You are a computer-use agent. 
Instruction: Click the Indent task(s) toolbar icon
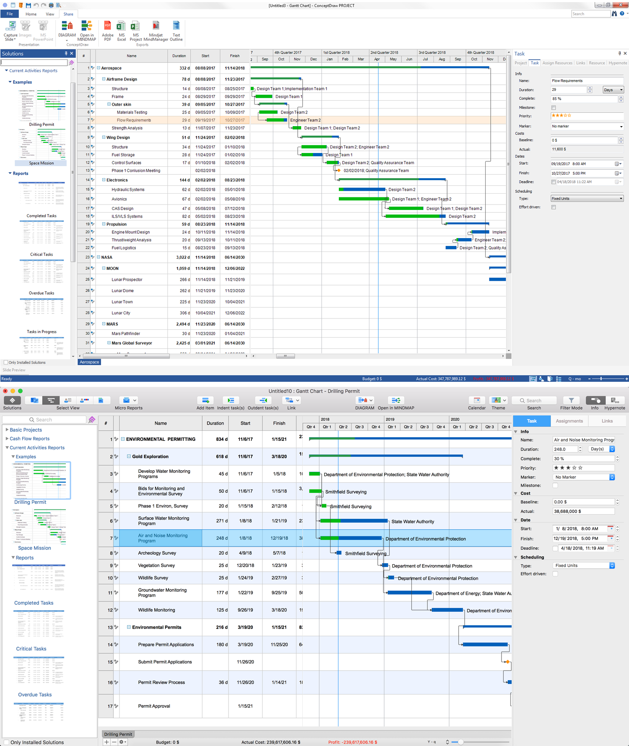231,401
